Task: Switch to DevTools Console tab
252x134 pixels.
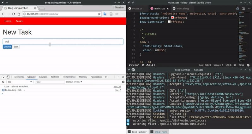Action: point(31,77)
